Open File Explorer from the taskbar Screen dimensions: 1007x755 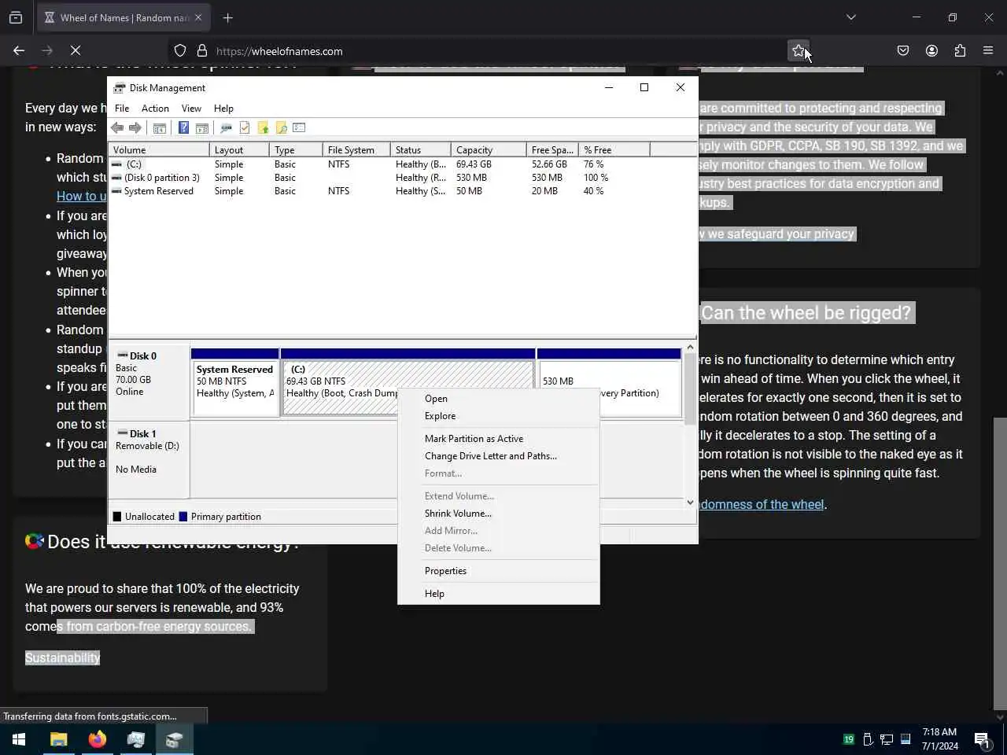pos(58,739)
